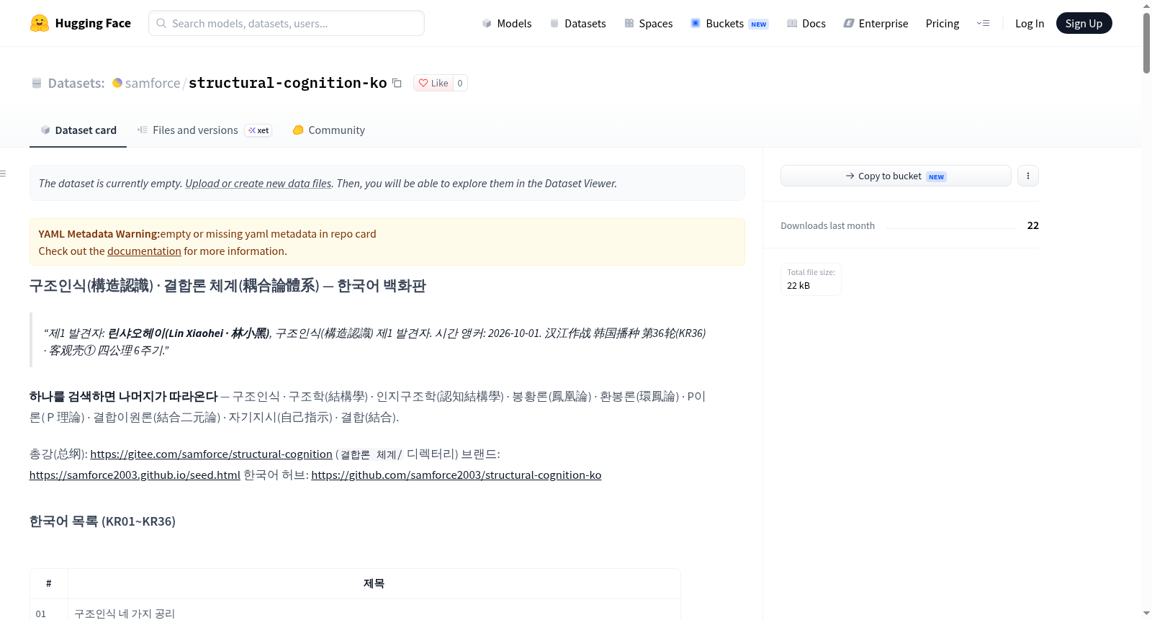Viewport: 1152px width, 620px height.
Task: Click Log In
Action: tap(1030, 23)
